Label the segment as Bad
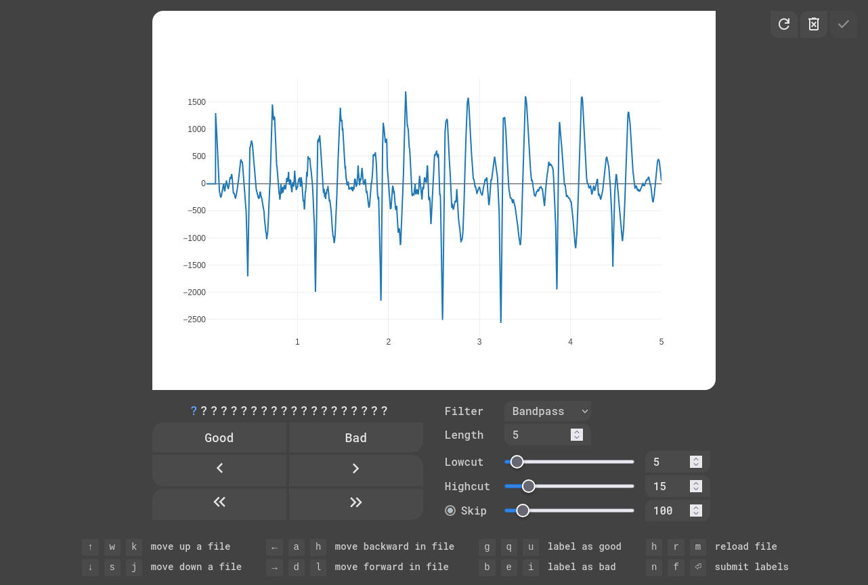This screenshot has height=585, width=868. tap(355, 438)
